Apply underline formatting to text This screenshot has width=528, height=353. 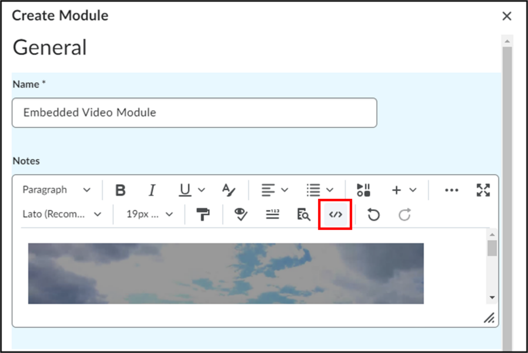(x=185, y=190)
